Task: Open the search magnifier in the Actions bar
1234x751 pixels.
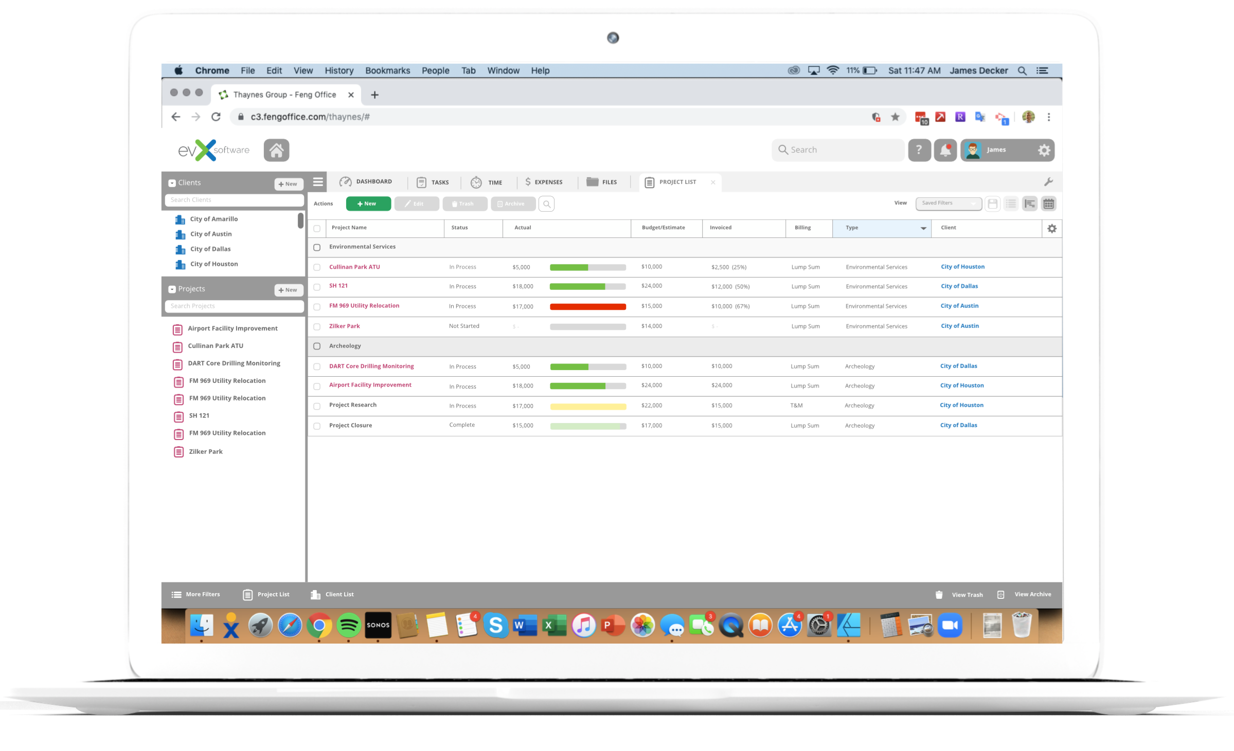Action: [x=546, y=204]
